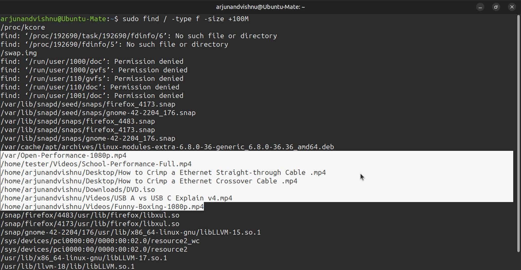521x270 pixels.
Task: Click the Downloads/DVD.iso path
Action: pos(78,190)
